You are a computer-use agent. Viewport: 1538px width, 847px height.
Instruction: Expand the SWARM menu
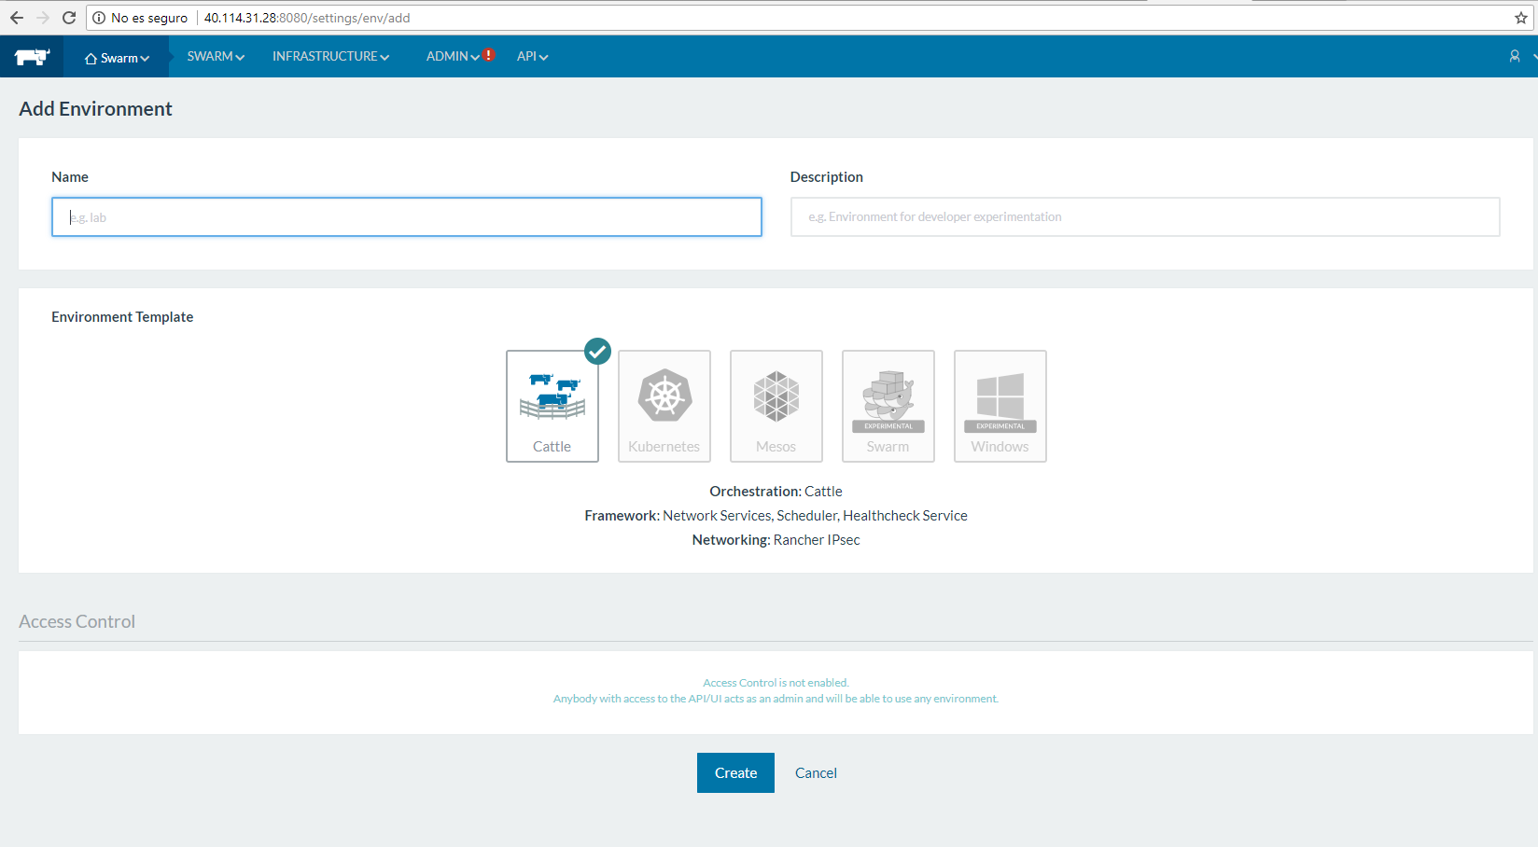(216, 56)
